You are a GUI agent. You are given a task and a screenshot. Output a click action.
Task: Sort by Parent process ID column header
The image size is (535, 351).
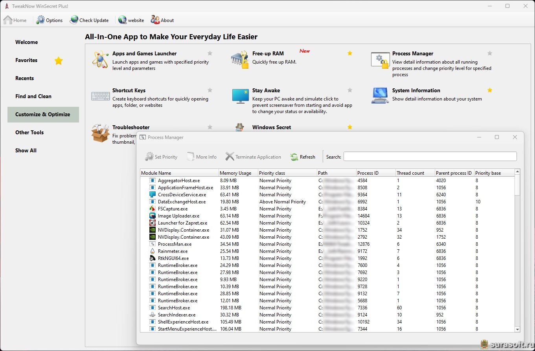point(454,173)
